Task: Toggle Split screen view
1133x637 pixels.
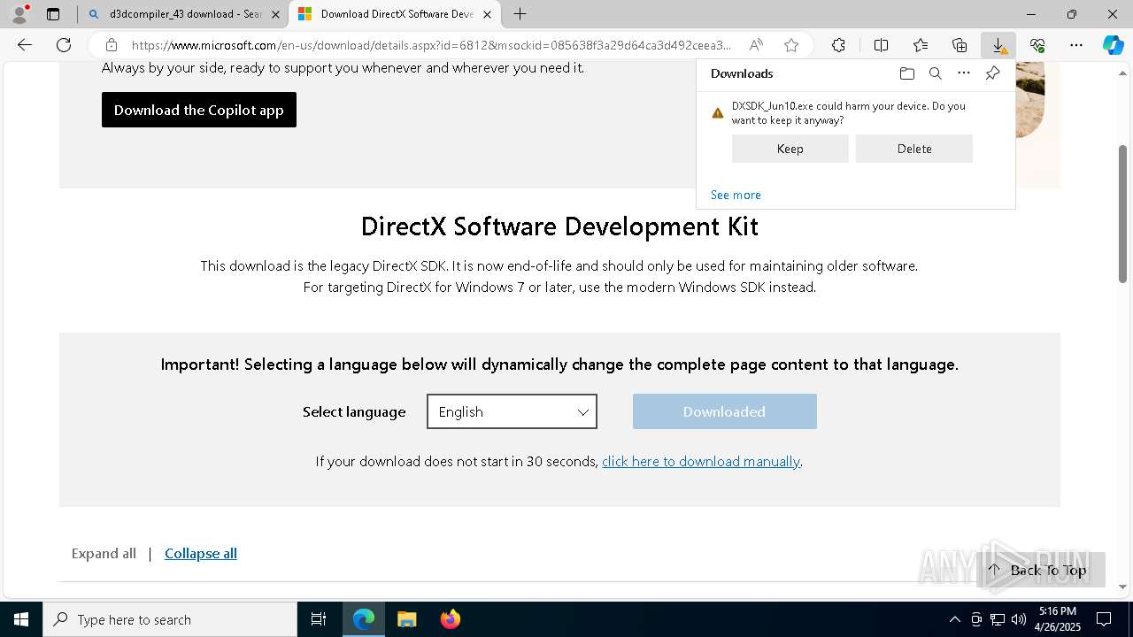Action: click(x=881, y=45)
